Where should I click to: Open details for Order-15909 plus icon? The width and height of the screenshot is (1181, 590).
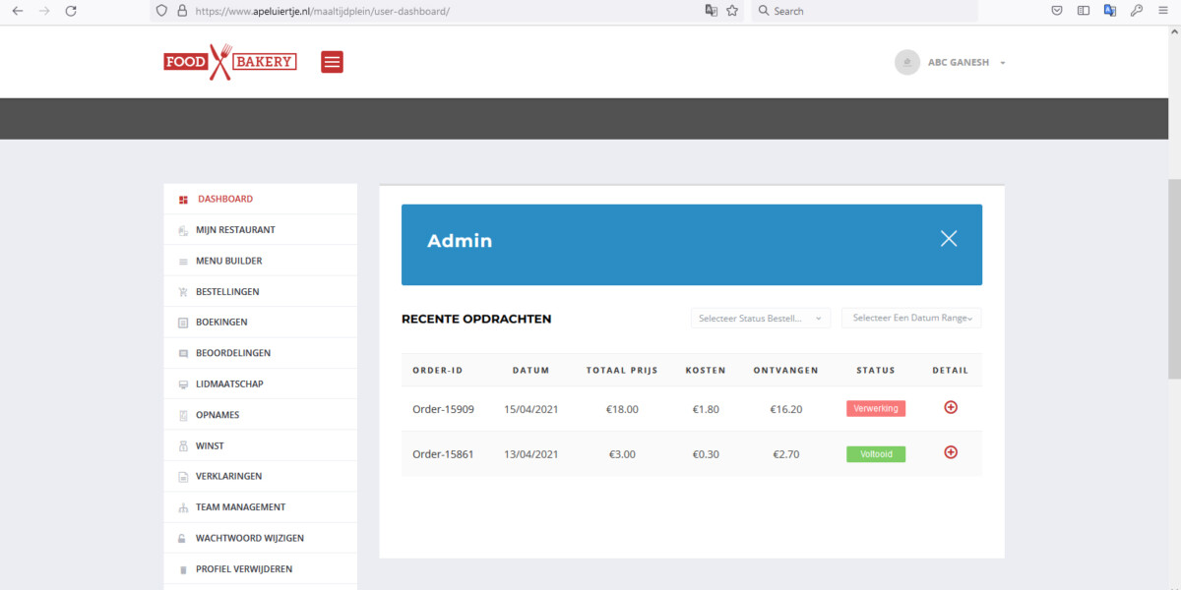click(951, 407)
